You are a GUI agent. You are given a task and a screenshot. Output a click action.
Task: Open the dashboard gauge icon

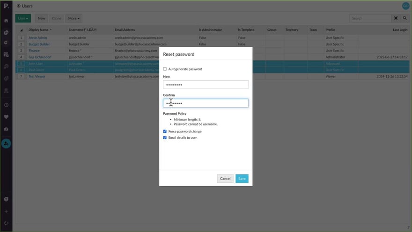6,129
